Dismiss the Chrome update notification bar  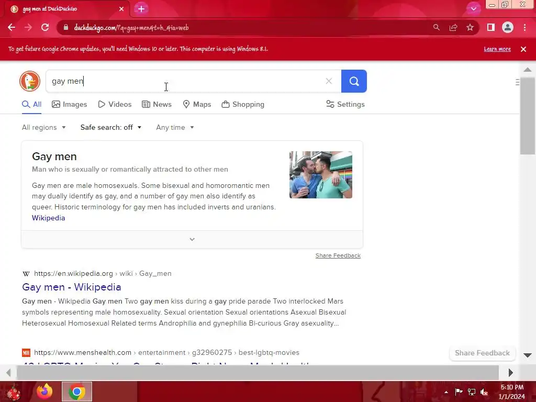[523, 49]
